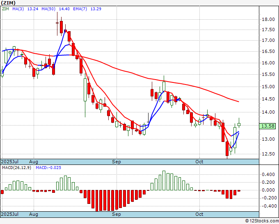Screen dimensions: 279x224
Task: Click the 17.00 price axis label
Action: pyautogui.click(x=268, y=40)
